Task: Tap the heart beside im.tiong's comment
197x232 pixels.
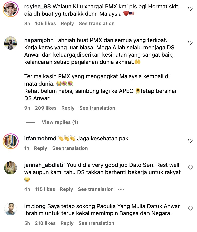Action: coord(190,209)
